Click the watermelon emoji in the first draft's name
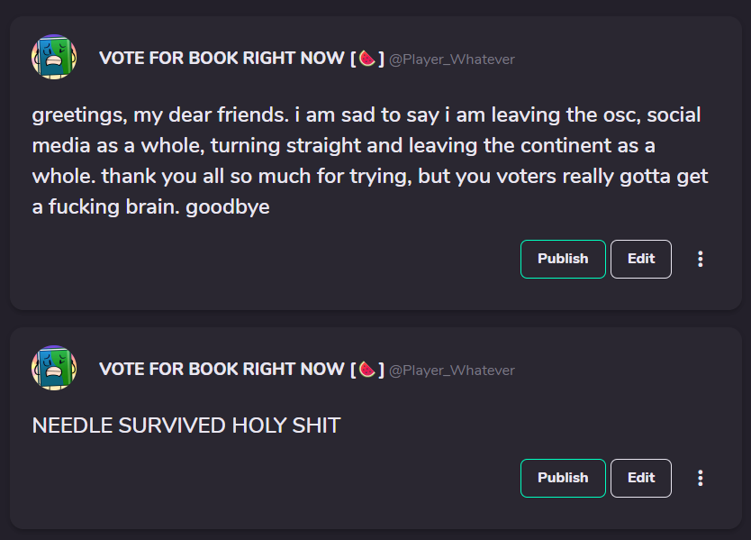 click(x=366, y=59)
